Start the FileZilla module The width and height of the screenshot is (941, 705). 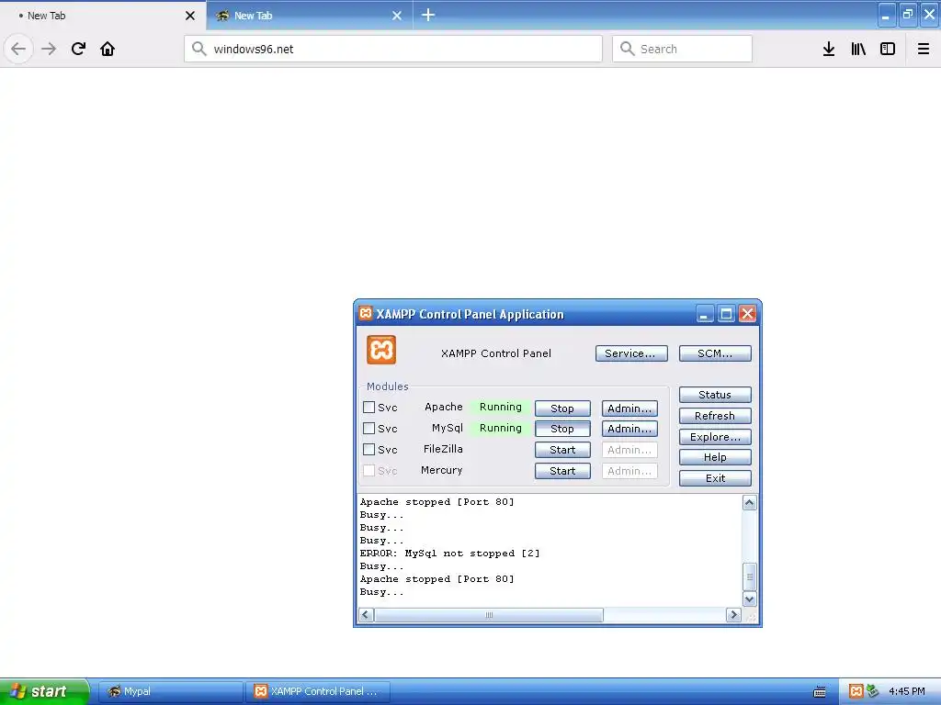pos(562,450)
